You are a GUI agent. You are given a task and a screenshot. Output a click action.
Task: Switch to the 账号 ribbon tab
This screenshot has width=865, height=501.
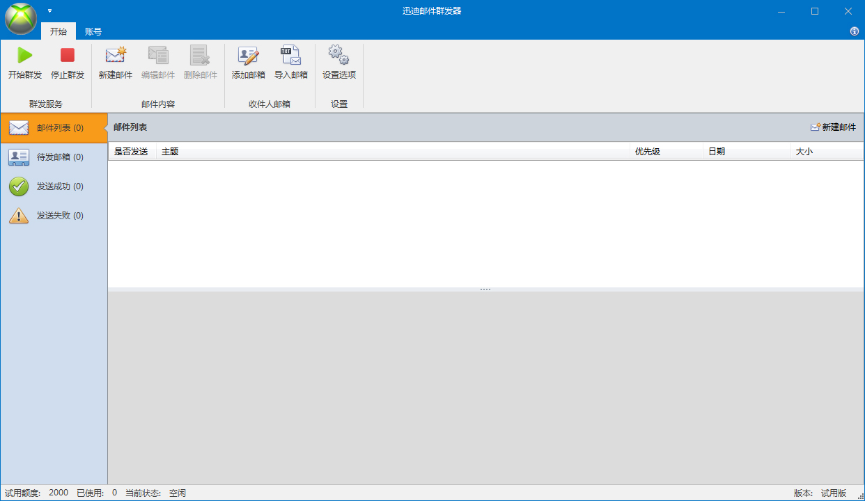(x=93, y=31)
